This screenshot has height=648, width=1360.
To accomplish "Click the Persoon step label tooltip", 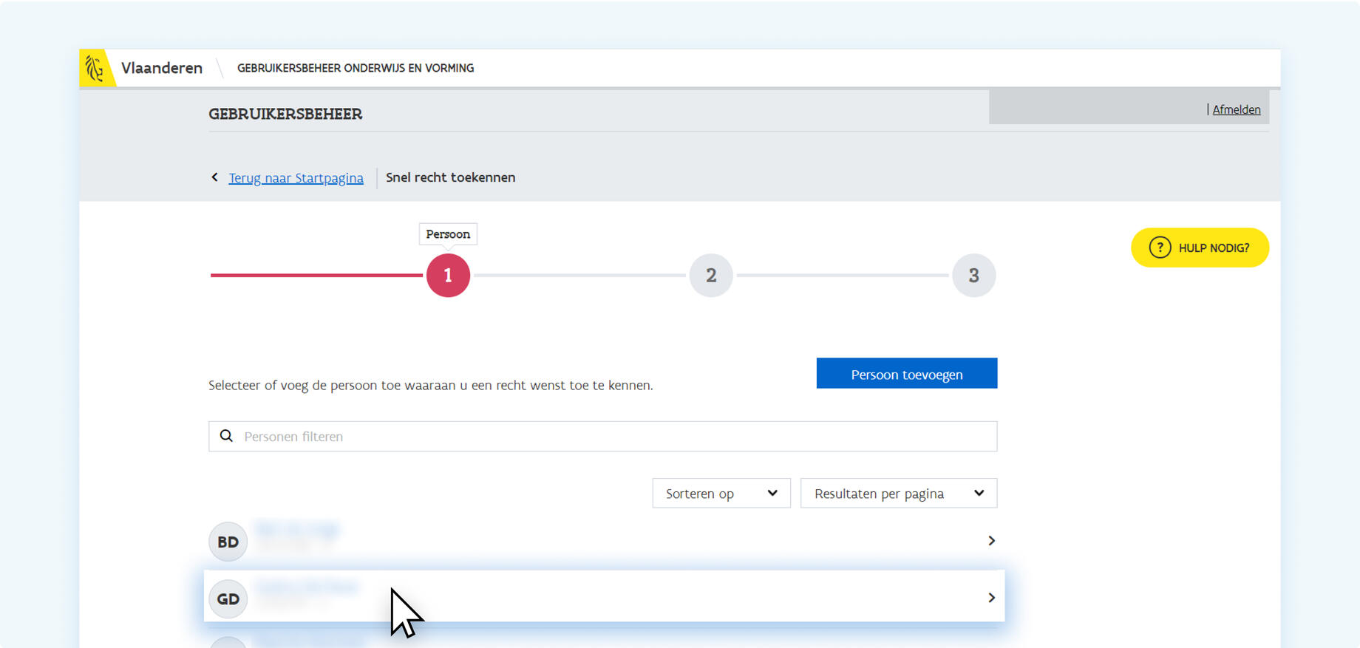I will pyautogui.click(x=448, y=234).
